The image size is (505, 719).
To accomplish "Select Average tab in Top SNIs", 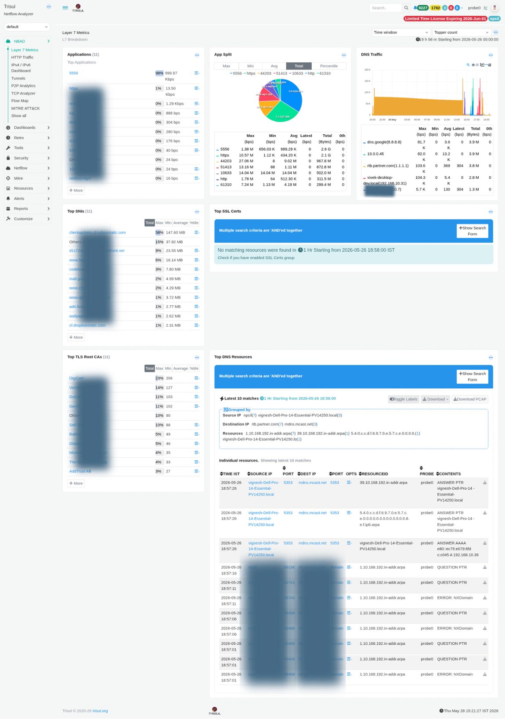I will 180,223.
